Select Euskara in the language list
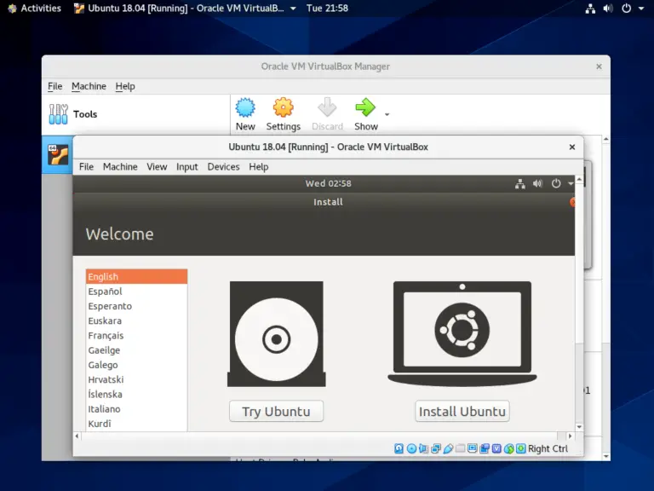Screen dimensions: 654x491 136,321
